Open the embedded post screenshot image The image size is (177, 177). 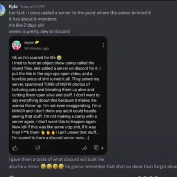[x=58, y=96]
